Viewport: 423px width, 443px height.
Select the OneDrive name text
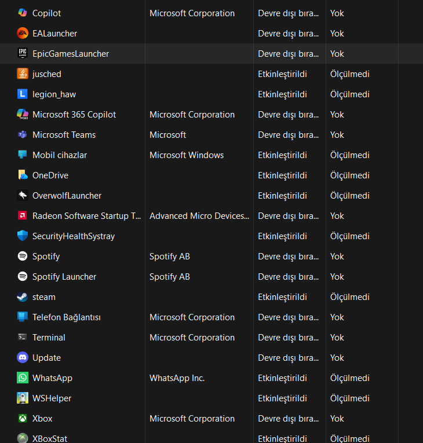pyautogui.click(x=50, y=175)
